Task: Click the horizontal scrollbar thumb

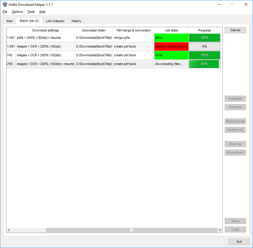Action: coord(132,230)
